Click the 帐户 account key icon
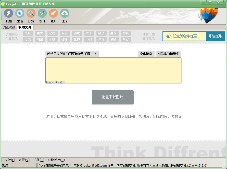 54,13
